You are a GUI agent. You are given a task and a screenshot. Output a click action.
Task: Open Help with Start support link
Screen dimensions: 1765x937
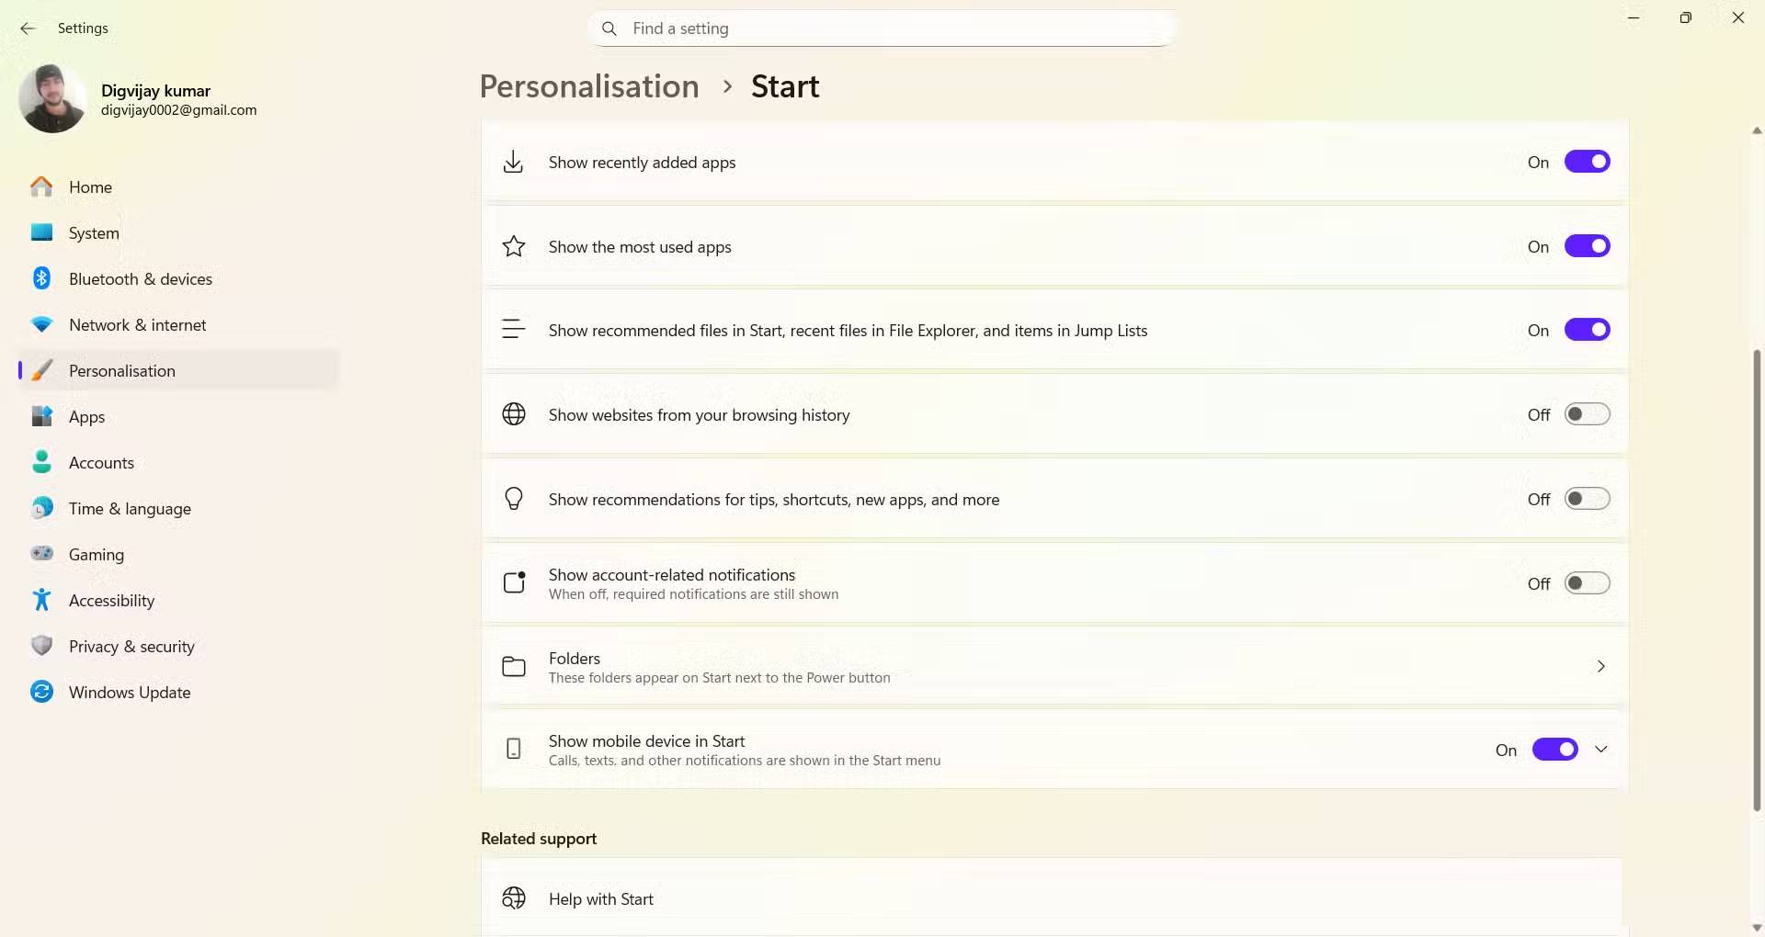click(601, 899)
